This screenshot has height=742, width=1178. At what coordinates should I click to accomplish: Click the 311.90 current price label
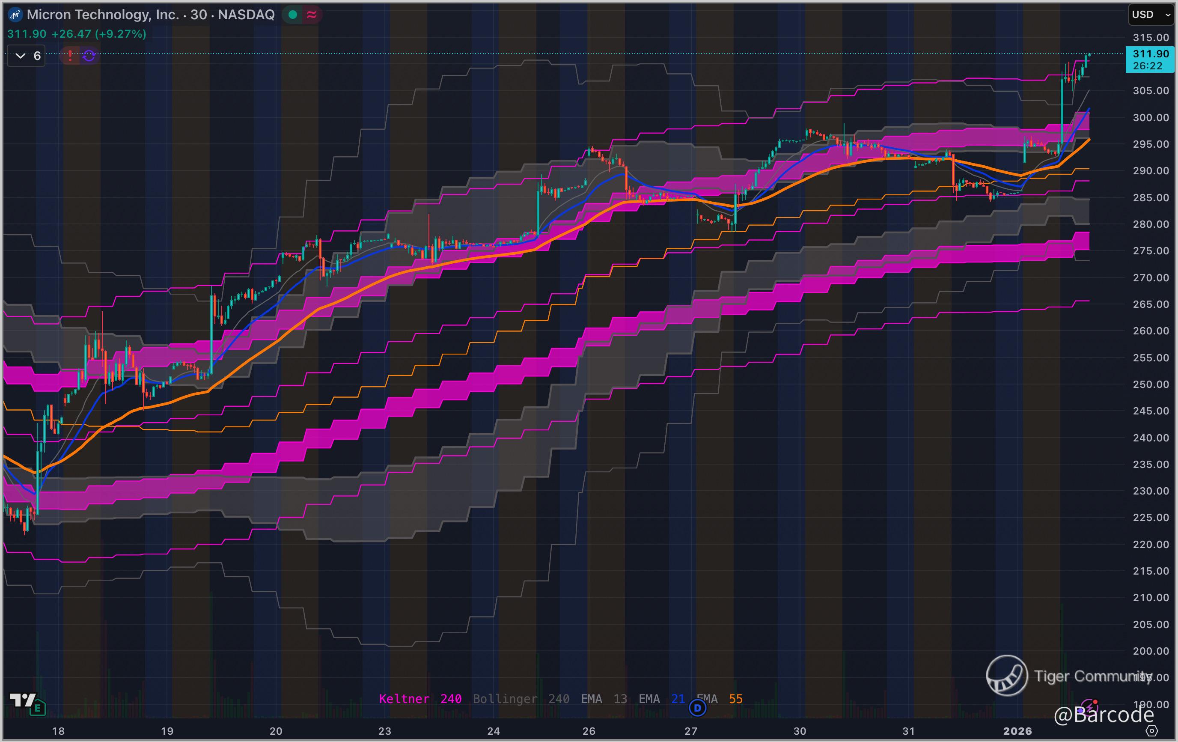(1150, 54)
